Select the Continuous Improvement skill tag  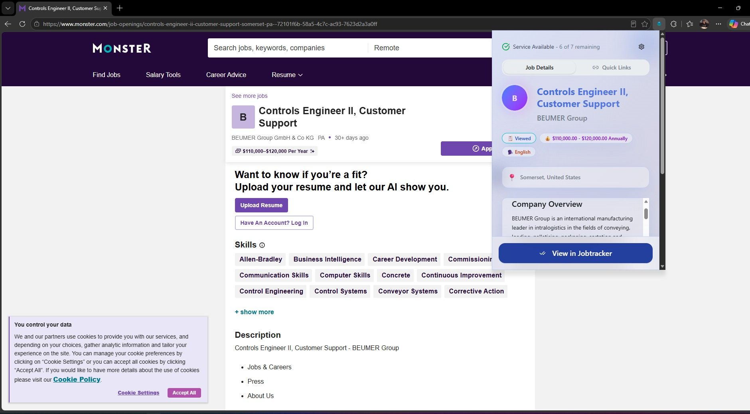tap(461, 275)
